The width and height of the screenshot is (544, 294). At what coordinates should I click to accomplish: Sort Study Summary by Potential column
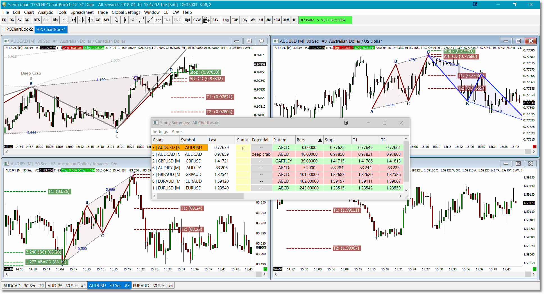(261, 140)
